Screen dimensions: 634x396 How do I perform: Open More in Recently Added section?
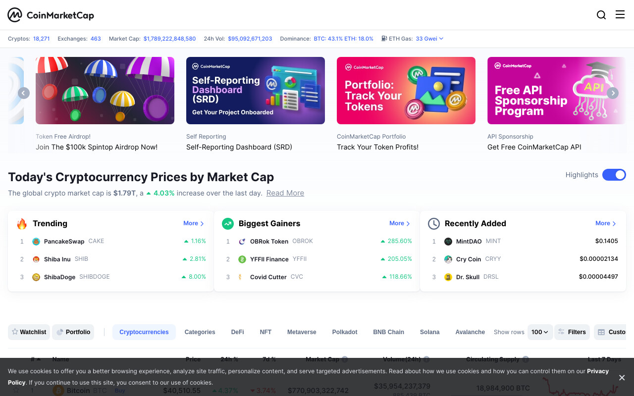606,224
